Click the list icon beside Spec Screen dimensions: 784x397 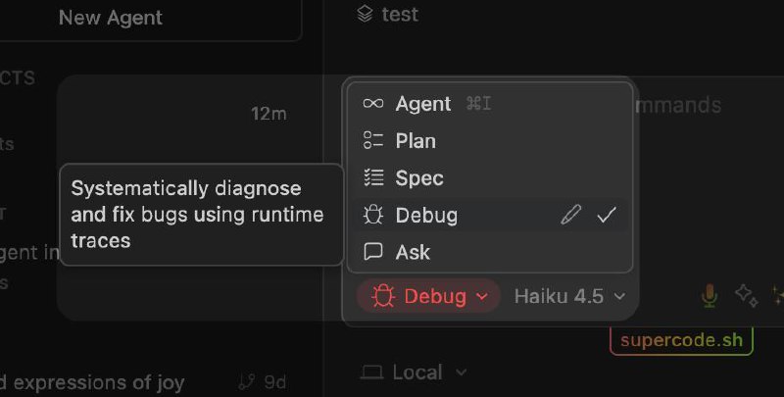point(372,178)
